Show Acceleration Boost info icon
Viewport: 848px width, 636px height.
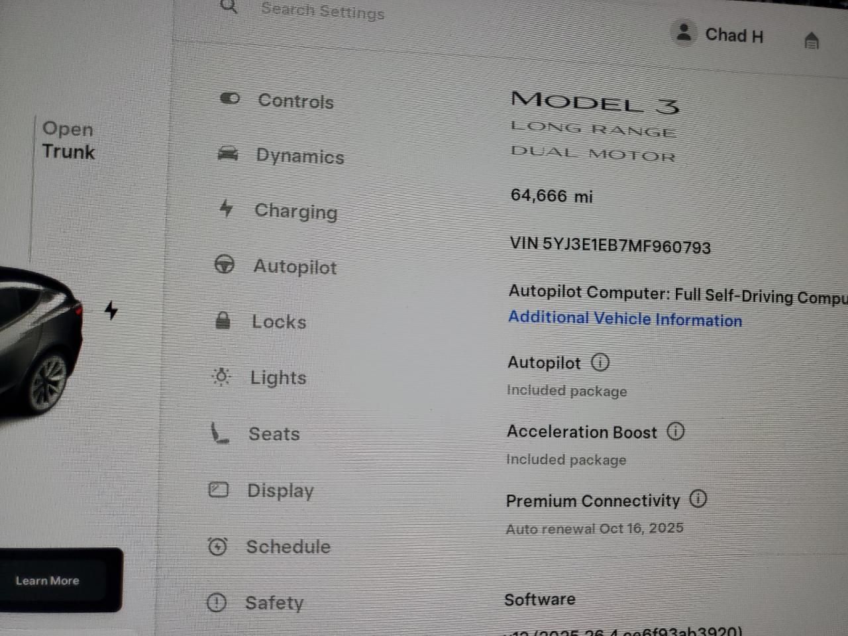pyautogui.click(x=675, y=431)
